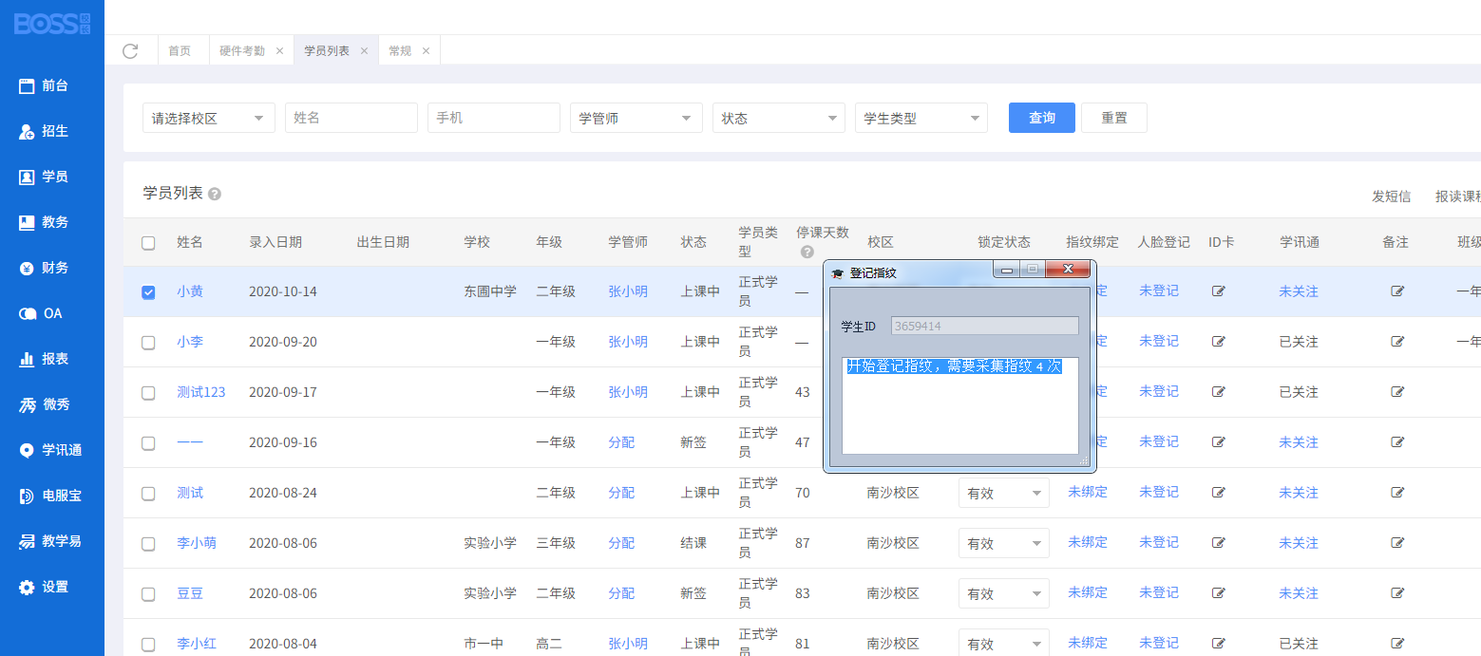The height and width of the screenshot is (656, 1481).
Task: Open the 报表 chart icon
Action: [27, 359]
